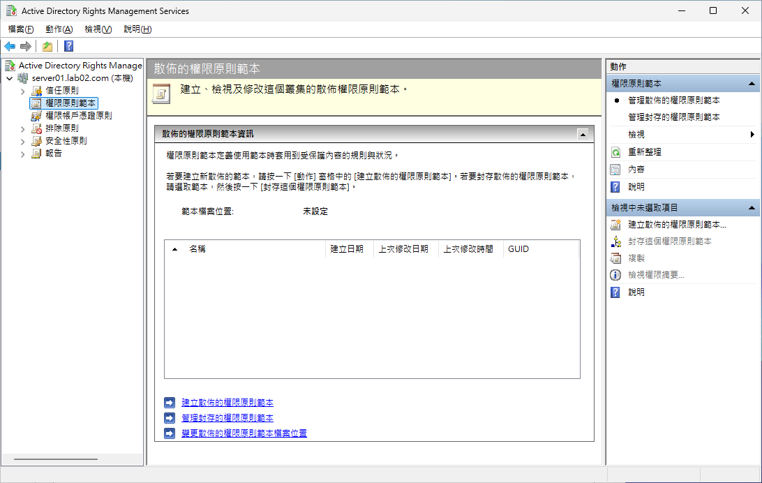Sort by the 上次修改時間 column header
This screenshot has width=762, height=483.
(470, 249)
